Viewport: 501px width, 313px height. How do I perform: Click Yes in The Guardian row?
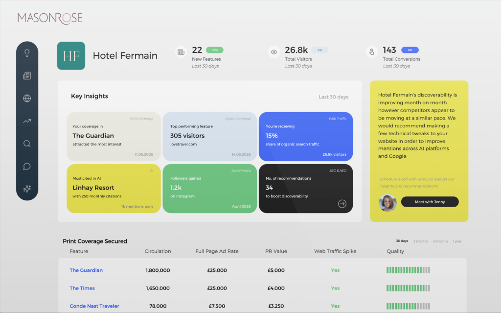pos(335,270)
